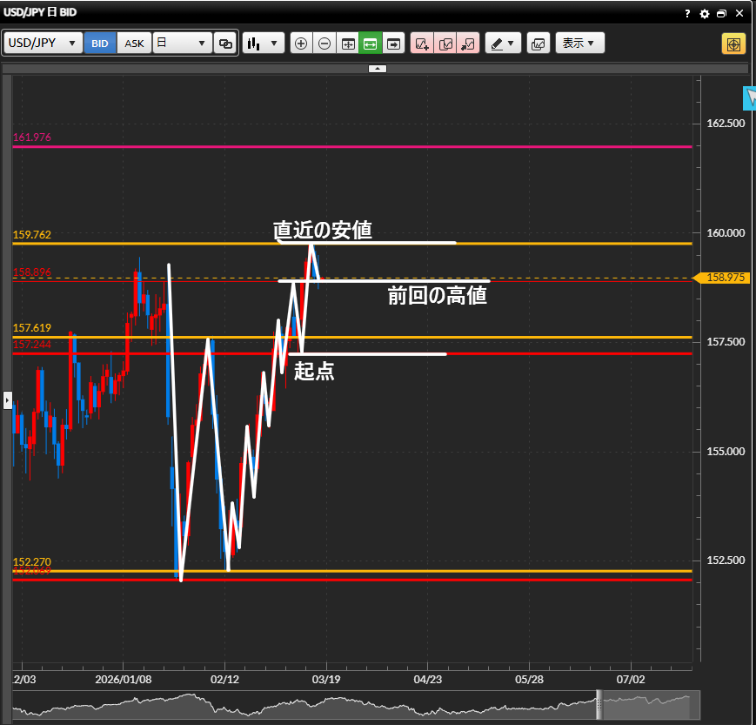The height and width of the screenshot is (725, 756).
Task: Switch price display to BID
Action: pyautogui.click(x=100, y=44)
